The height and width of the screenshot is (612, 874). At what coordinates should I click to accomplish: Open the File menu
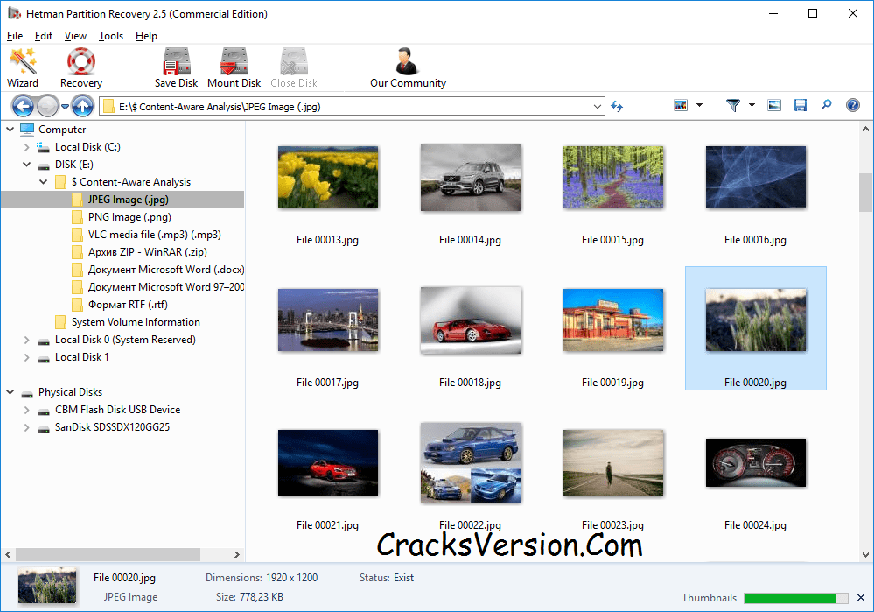tap(15, 36)
